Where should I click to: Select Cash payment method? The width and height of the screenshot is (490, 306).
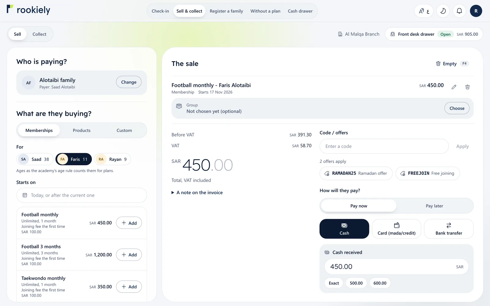tap(344, 229)
